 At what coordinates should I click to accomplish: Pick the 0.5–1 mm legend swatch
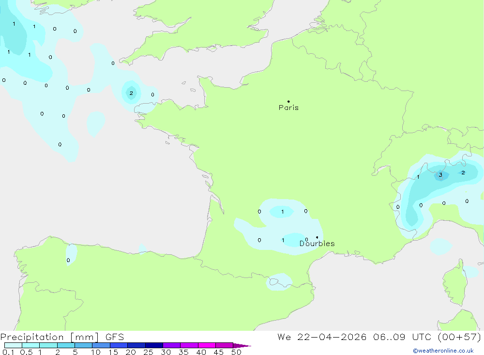tap(31, 345)
